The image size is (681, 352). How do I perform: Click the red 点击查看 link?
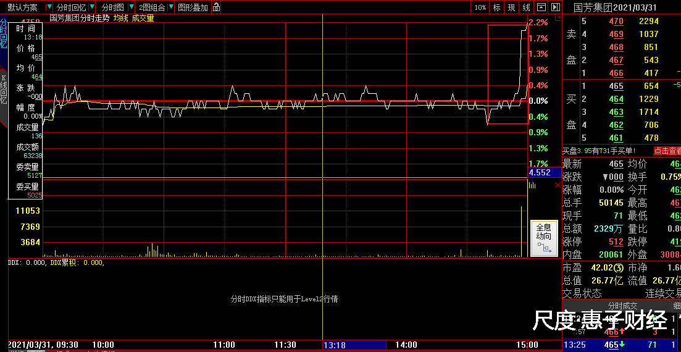667,151
